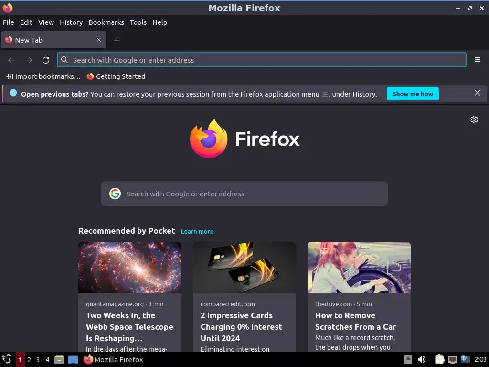Open the Firefox application hamburger menu
This screenshot has height=367, width=489.
(477, 60)
